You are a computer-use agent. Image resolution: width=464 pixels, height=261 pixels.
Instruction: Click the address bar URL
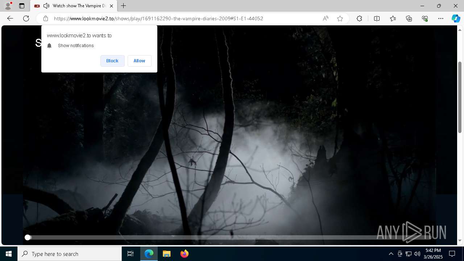coord(158,18)
